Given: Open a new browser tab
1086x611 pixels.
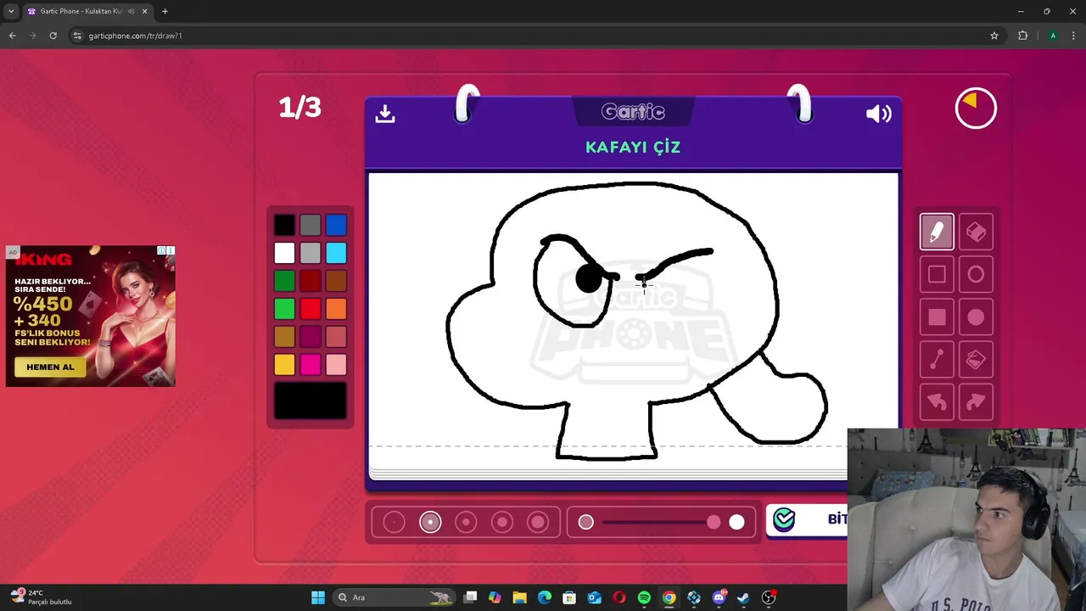Looking at the screenshot, I should [165, 11].
